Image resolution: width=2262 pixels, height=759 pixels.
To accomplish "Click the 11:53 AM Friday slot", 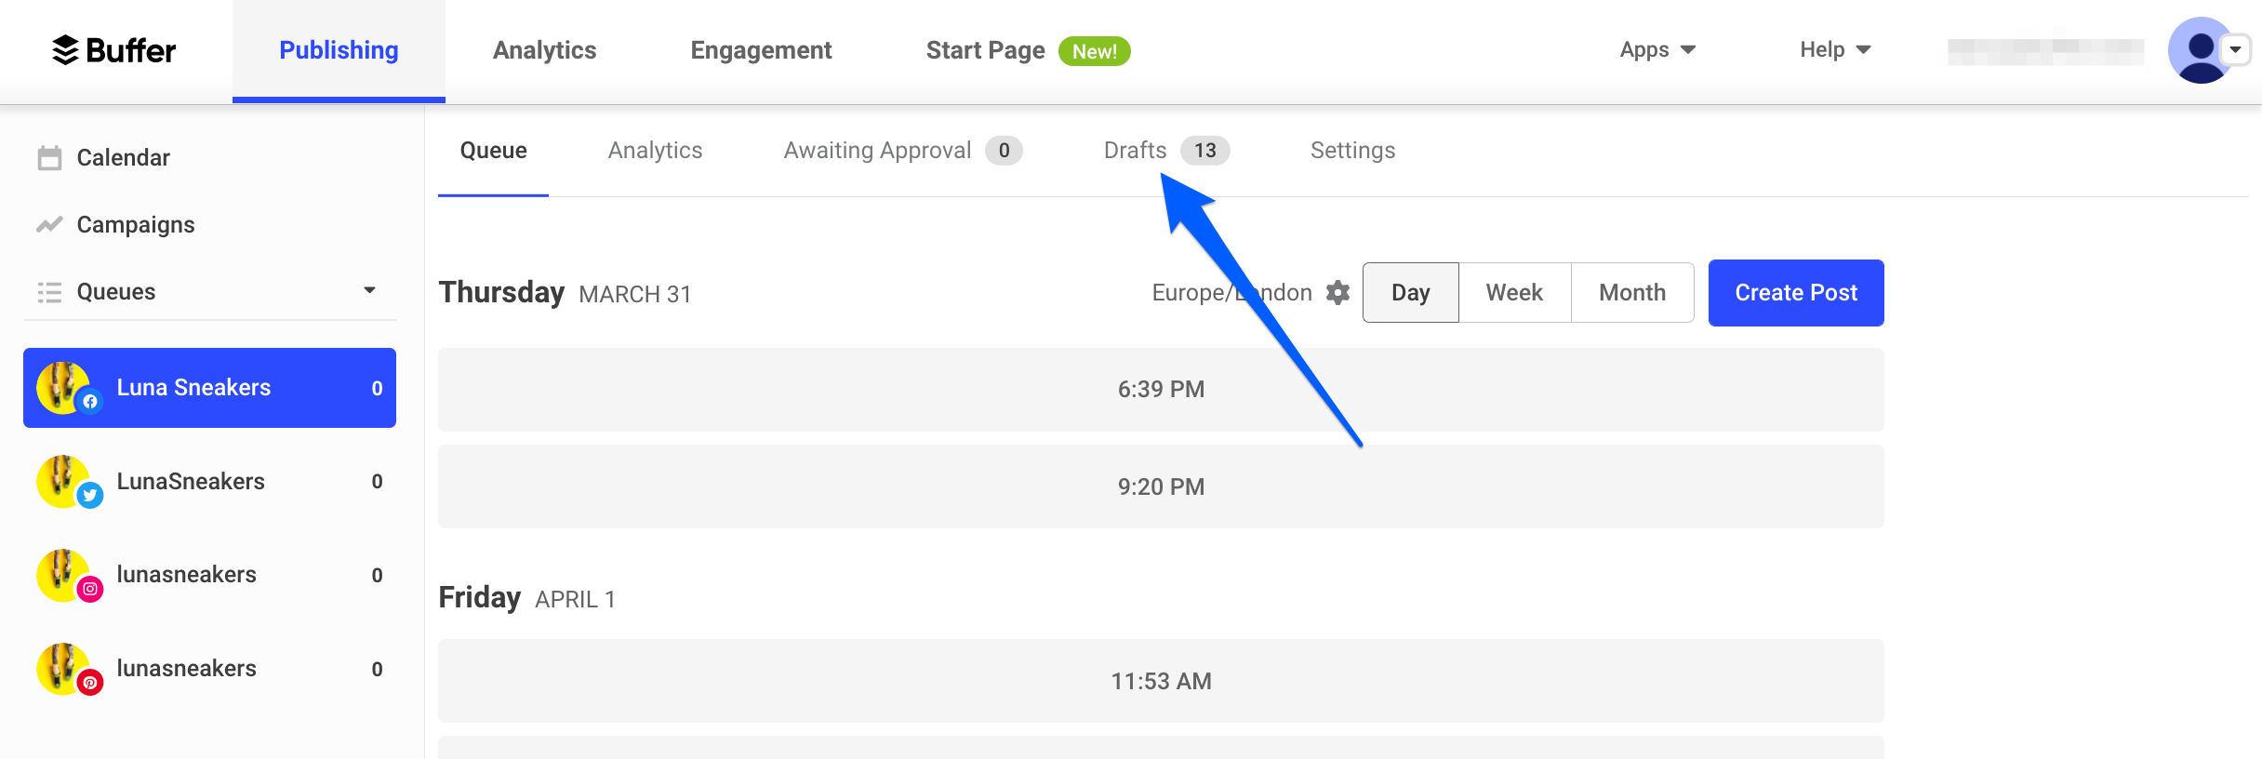I will [x=1161, y=681].
